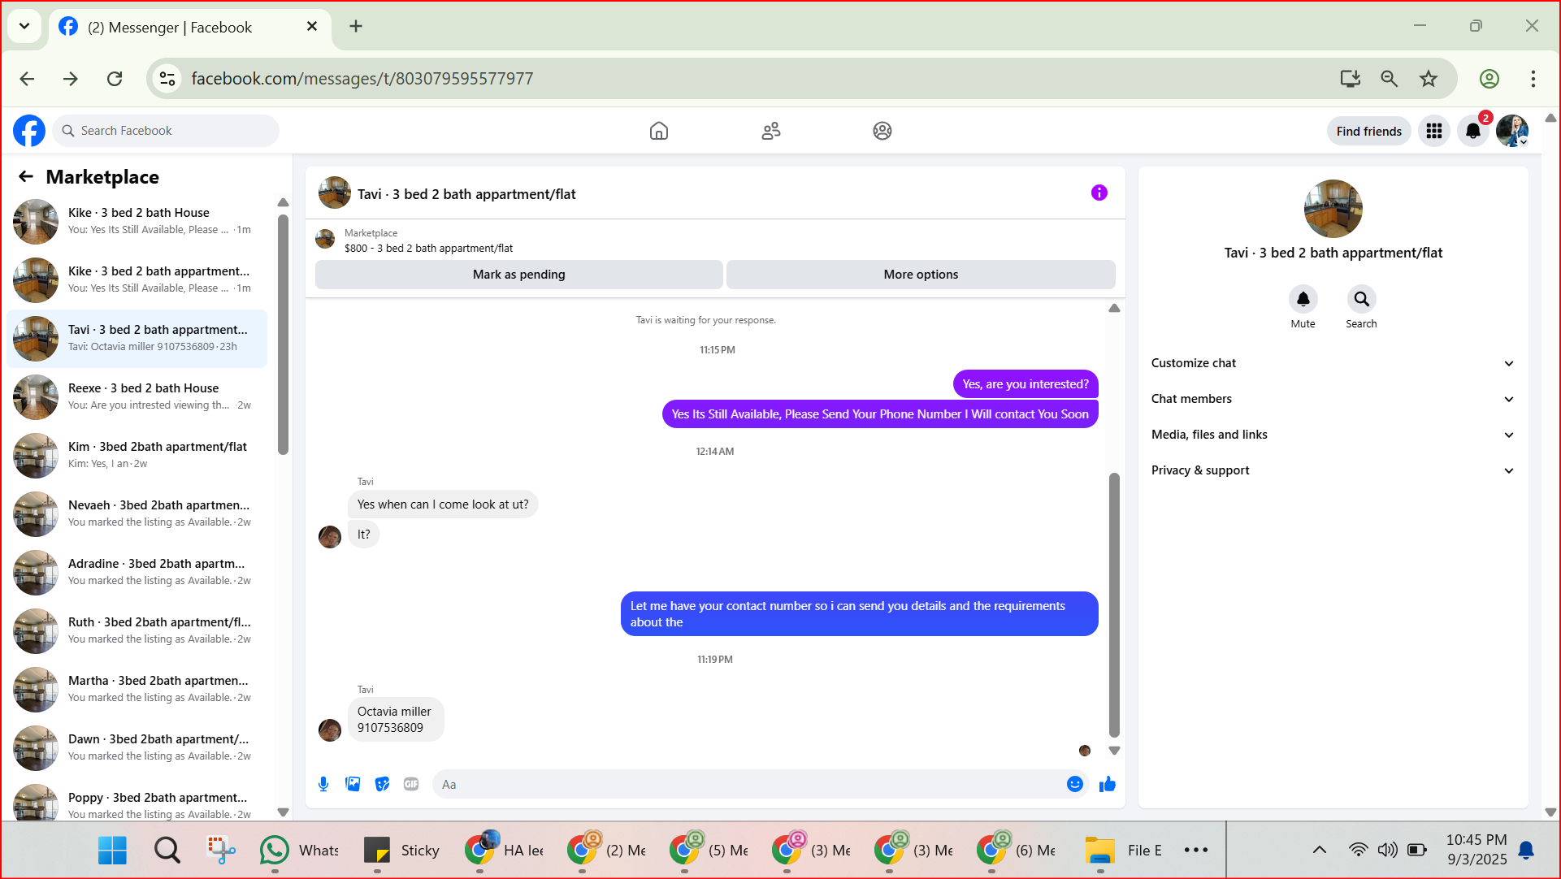Viewport: 1561px width, 879px height.
Task: Bookmark this page with the star icon
Action: pyautogui.click(x=1429, y=79)
